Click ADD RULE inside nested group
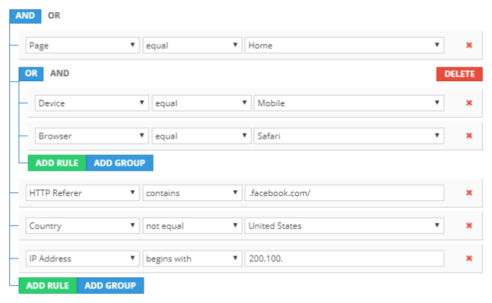492x303 pixels. coord(57,163)
